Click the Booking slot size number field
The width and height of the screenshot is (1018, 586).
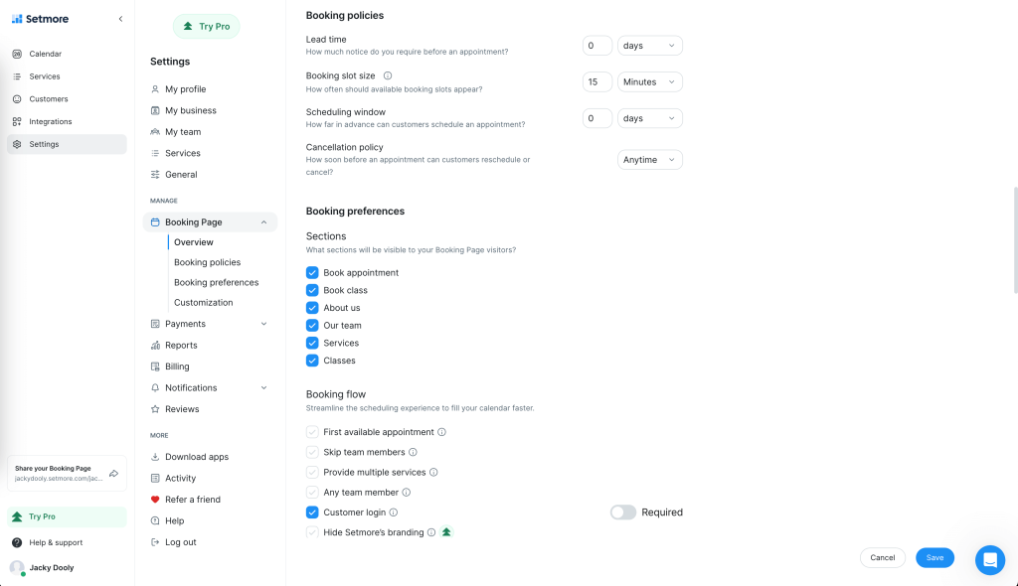point(596,82)
